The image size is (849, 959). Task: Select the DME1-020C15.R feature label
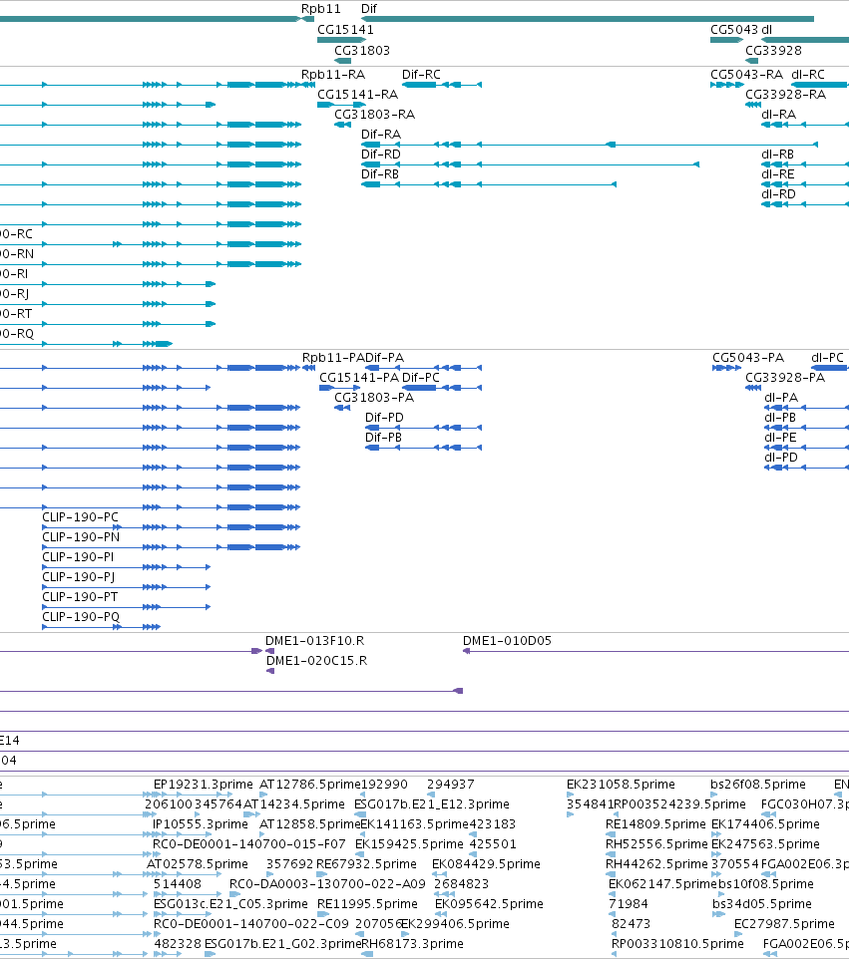(316, 661)
